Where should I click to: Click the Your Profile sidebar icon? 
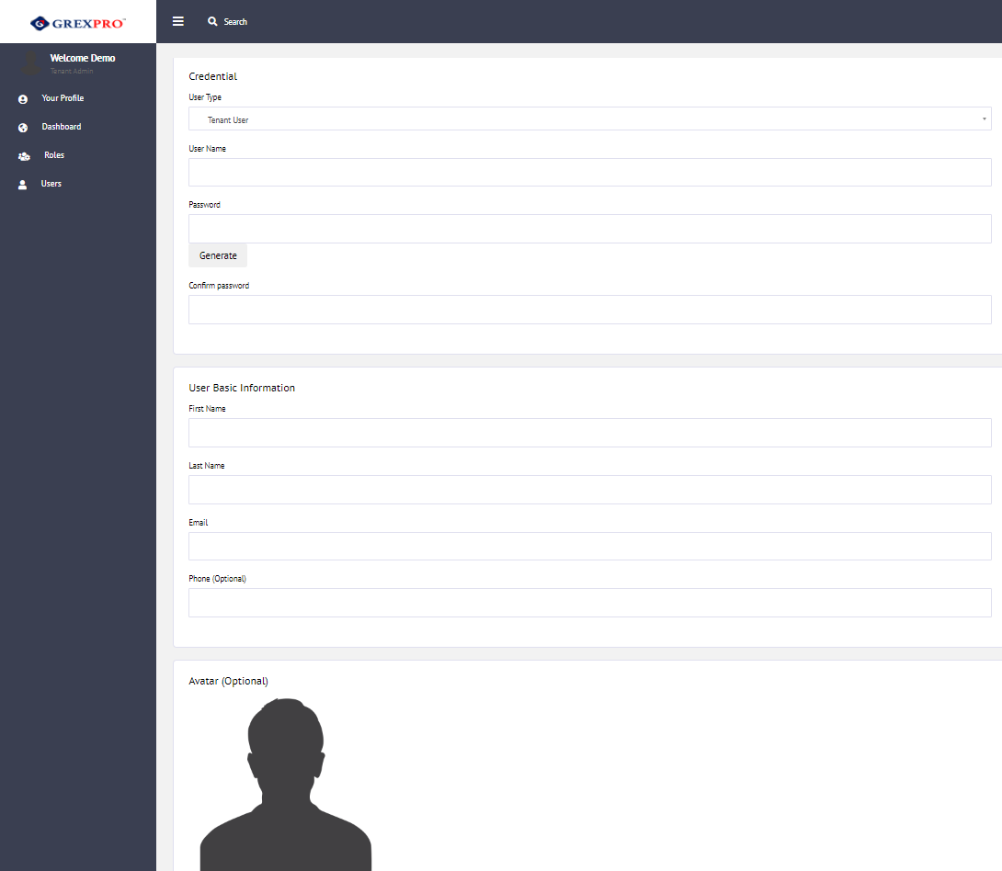pyautogui.click(x=23, y=99)
